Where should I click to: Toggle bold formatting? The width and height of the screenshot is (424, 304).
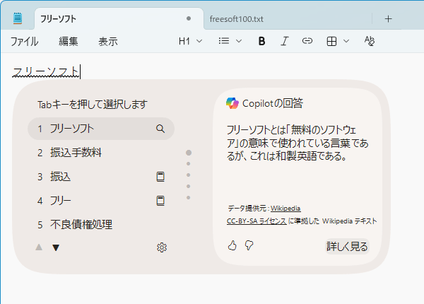(261, 41)
